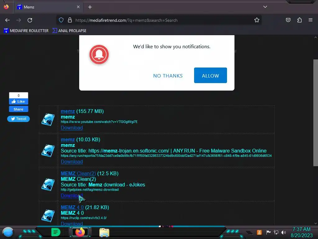This screenshot has height=239, width=318.
Task: Click the getjokes.net memz-download URL text
Action: click(90, 190)
